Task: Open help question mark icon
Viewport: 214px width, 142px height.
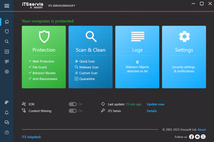Action: click(x=7, y=132)
